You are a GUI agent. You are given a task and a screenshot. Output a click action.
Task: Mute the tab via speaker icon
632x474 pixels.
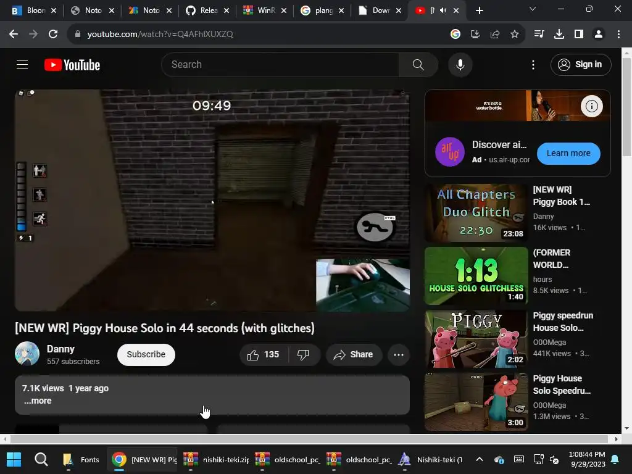pyautogui.click(x=443, y=10)
